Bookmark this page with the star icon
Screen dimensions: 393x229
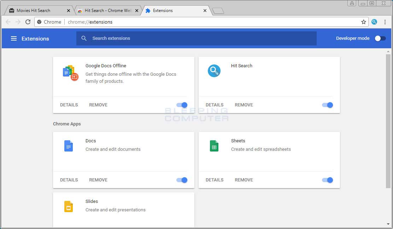coord(364,22)
